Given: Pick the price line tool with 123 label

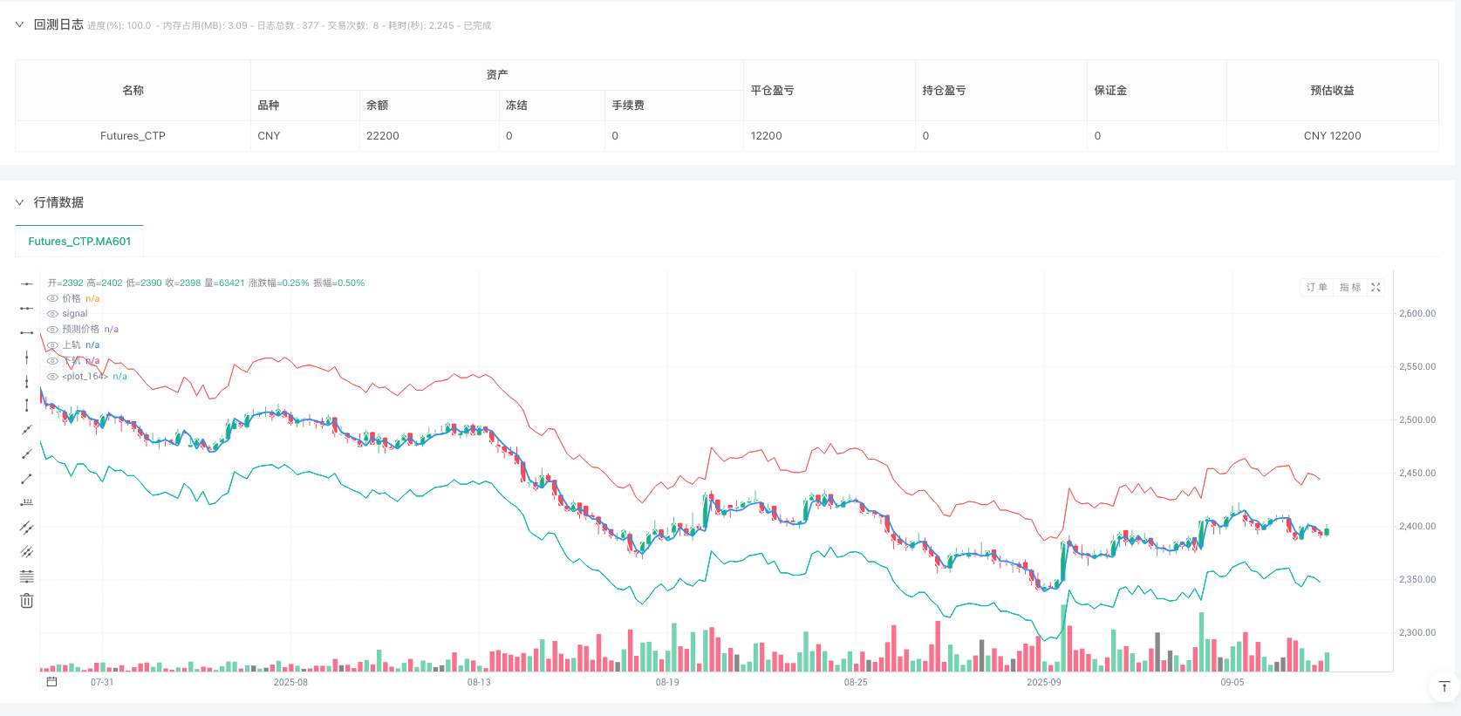Looking at the screenshot, I should (27, 502).
